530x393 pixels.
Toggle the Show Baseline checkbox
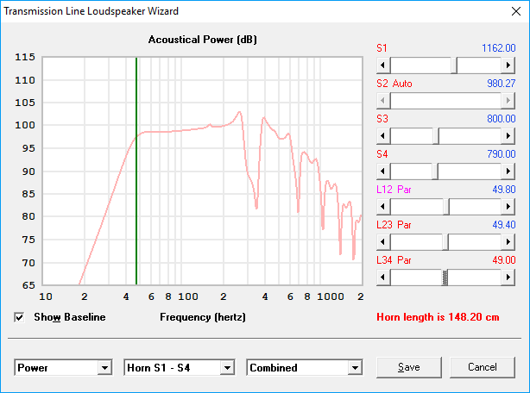coord(19,317)
